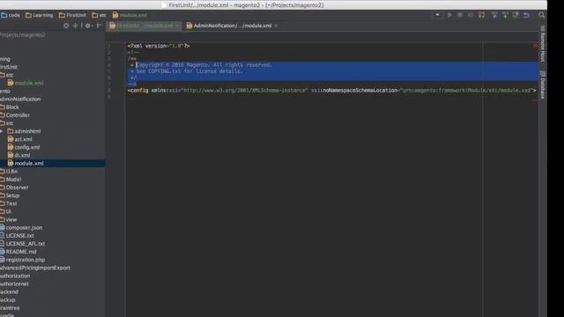Click noNamespaceSchemaLocation attribute in code
564x317 pixels.
(360, 90)
